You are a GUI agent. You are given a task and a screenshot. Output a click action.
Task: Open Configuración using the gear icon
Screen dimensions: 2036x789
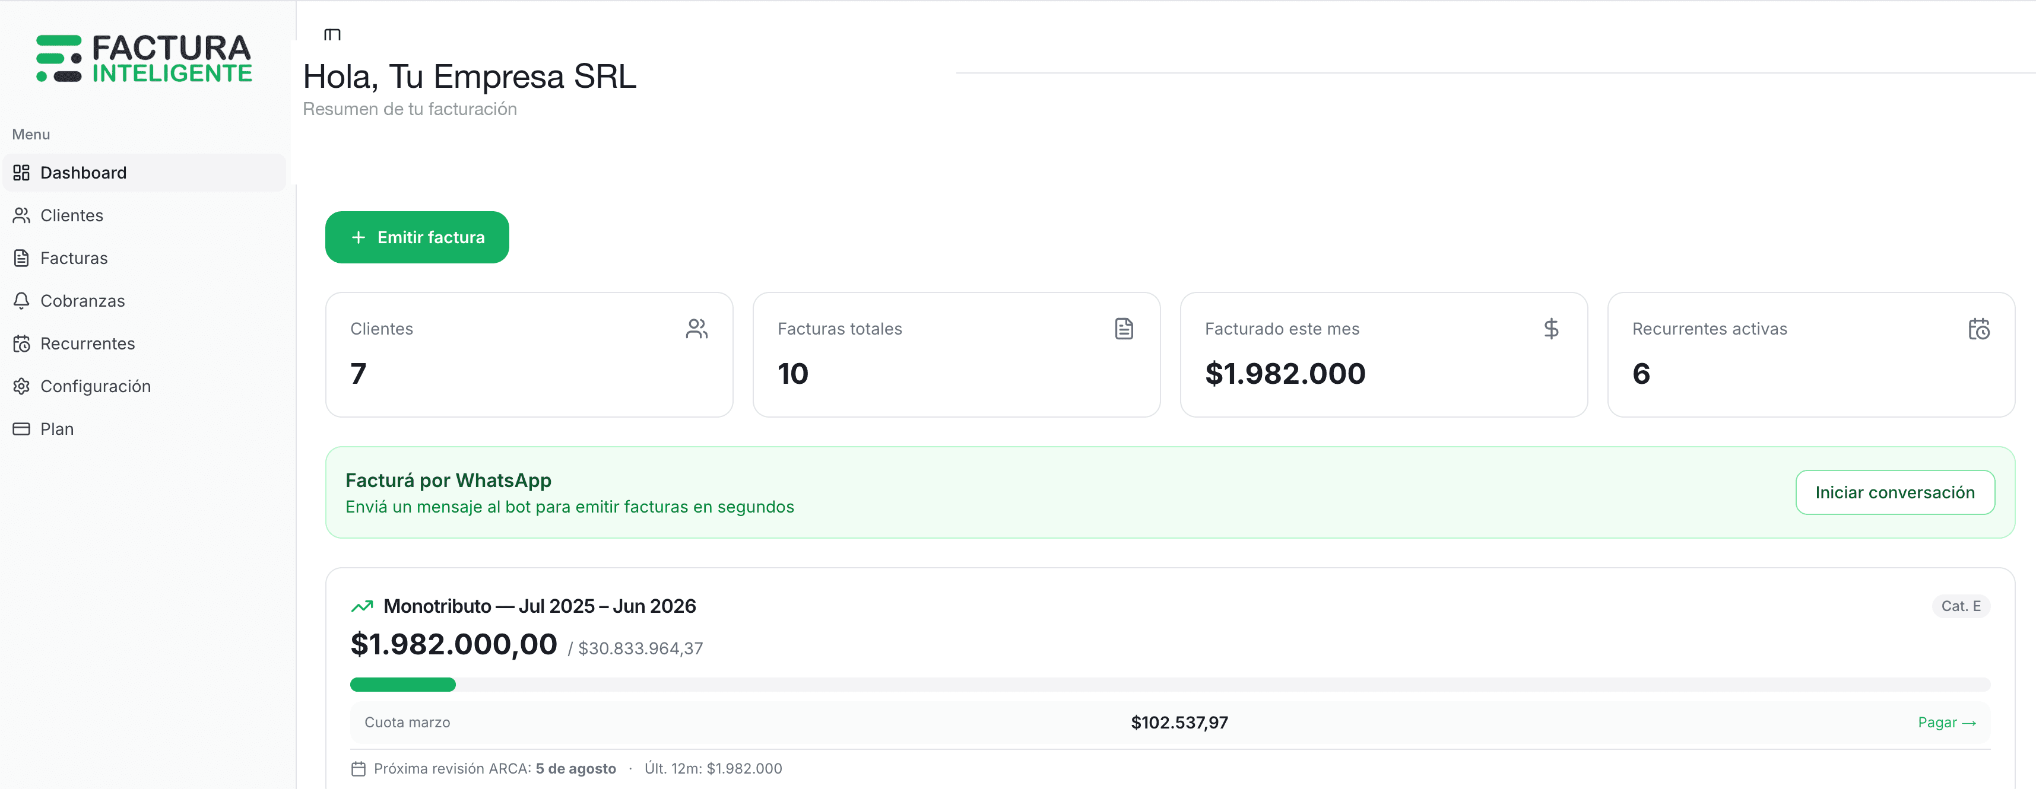click(x=21, y=386)
